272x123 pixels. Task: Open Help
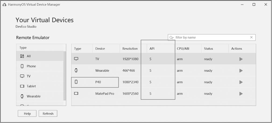pos(27,114)
